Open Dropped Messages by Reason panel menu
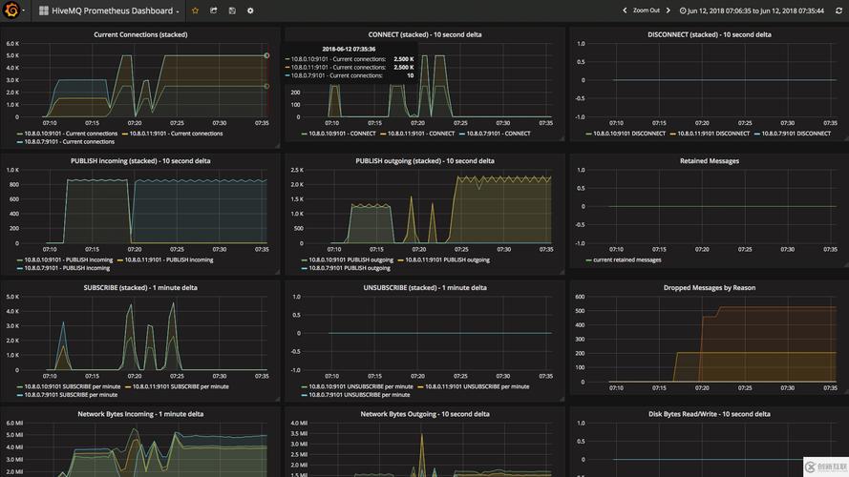 pos(709,287)
